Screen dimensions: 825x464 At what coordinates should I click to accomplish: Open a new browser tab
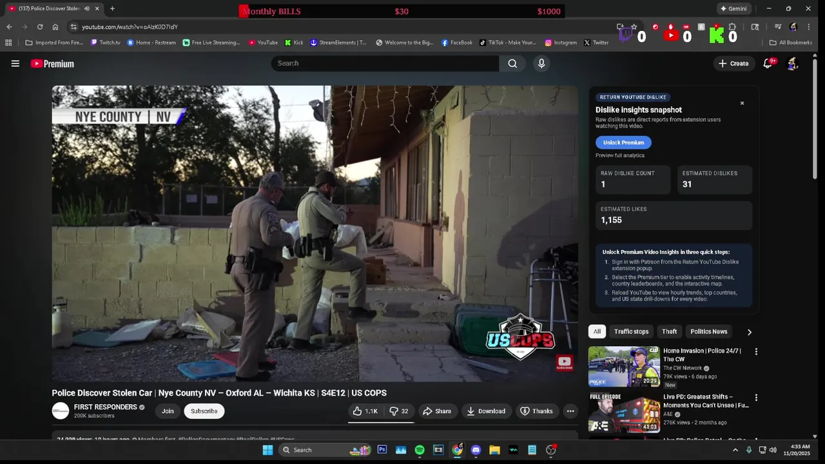coord(112,8)
